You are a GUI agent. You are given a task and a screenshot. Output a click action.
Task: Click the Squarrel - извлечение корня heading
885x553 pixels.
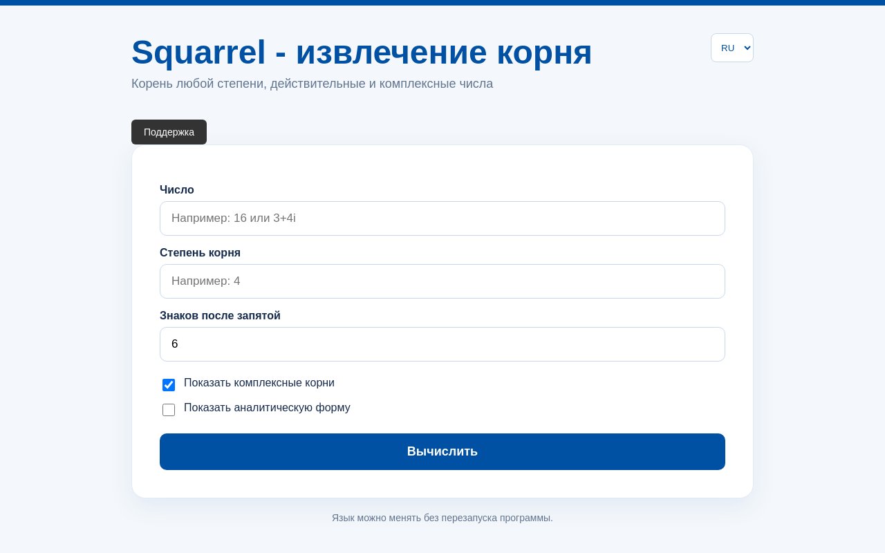[362, 53]
